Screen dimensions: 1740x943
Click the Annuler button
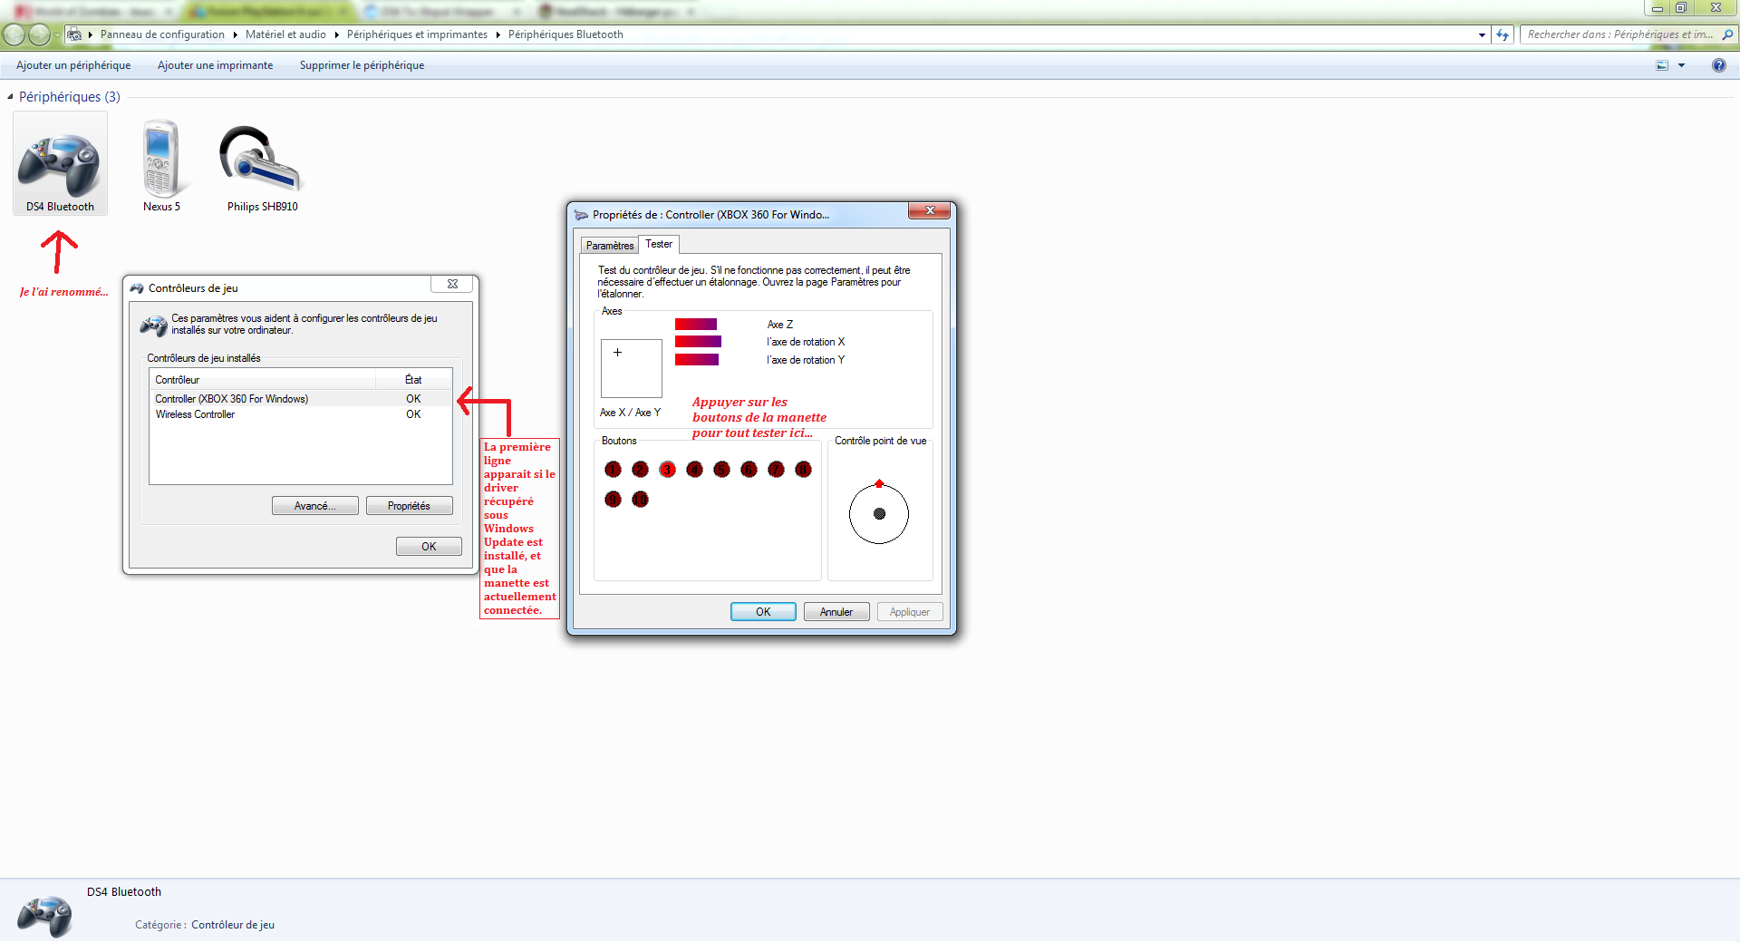pyautogui.click(x=836, y=612)
